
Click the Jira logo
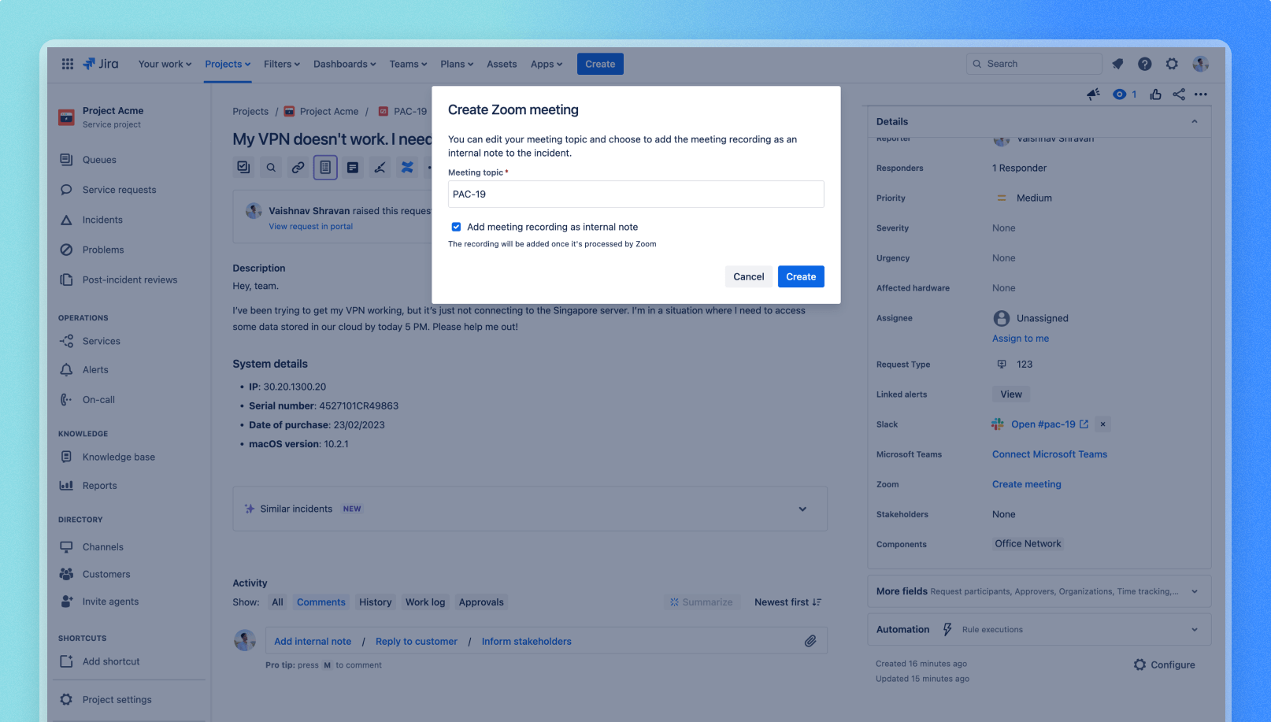101,64
